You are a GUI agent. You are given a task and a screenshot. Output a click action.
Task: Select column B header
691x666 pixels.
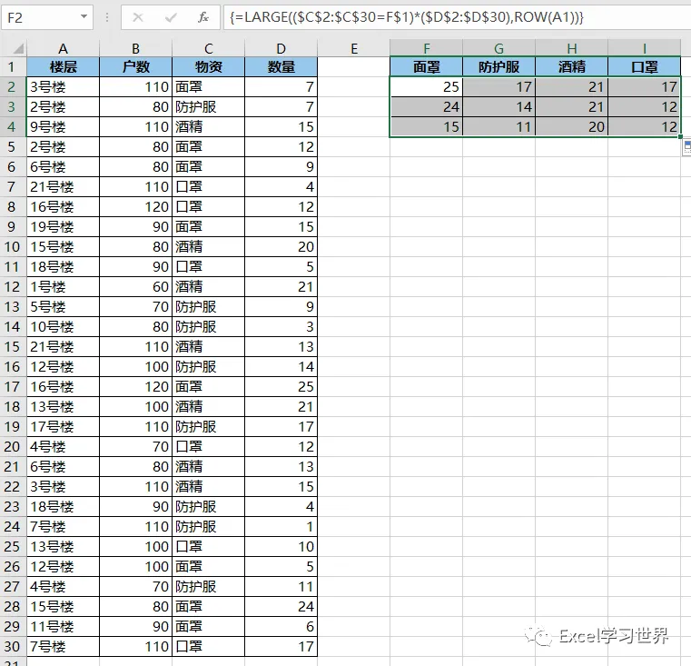point(135,48)
